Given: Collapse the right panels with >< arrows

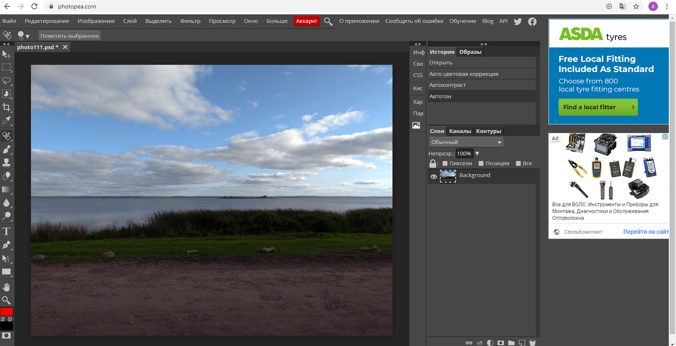Looking at the screenshot, I should pos(484,44).
